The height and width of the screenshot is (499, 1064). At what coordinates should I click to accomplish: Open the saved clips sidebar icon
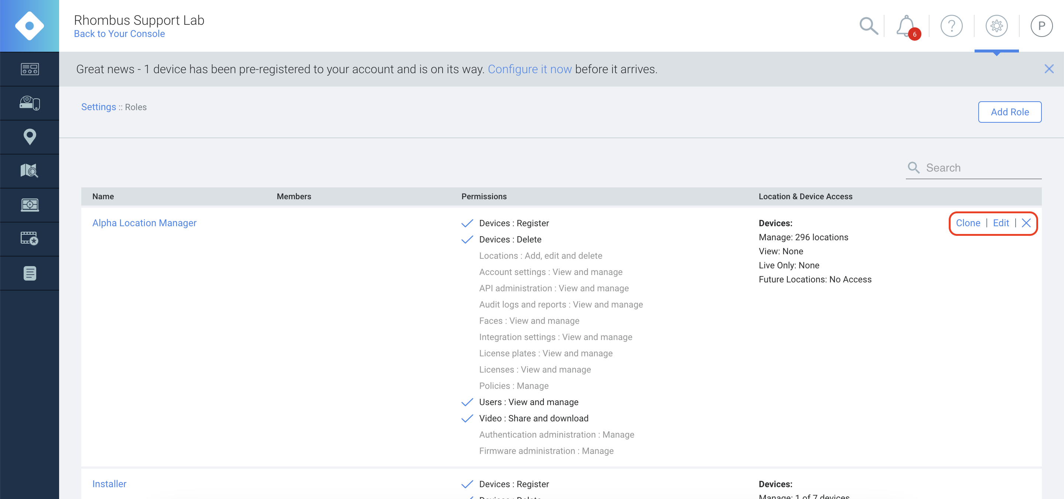tap(29, 238)
